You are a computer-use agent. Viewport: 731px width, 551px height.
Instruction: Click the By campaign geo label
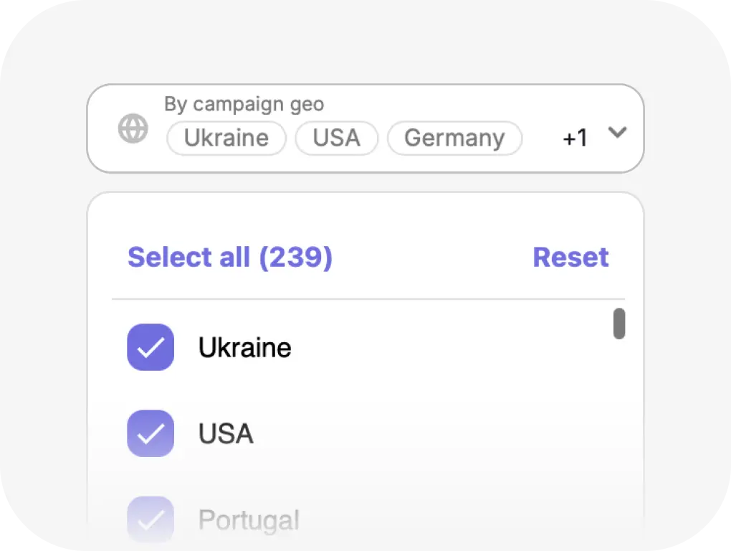(x=244, y=104)
